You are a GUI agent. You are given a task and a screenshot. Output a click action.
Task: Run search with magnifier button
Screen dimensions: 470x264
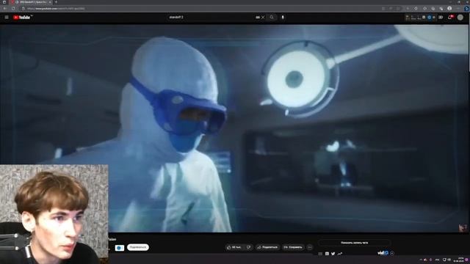point(272,18)
